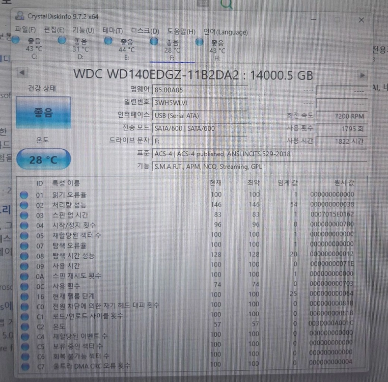Open the 편집(E) menu

click(x=54, y=30)
